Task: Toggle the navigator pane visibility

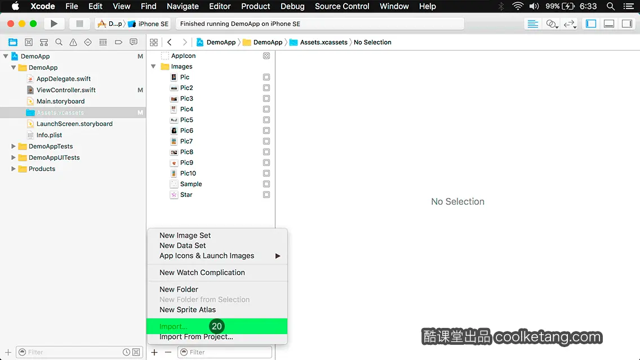Action: [591, 24]
